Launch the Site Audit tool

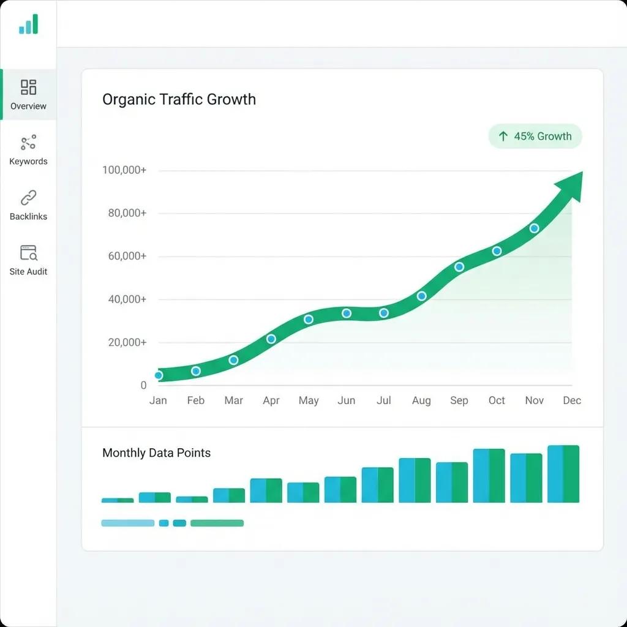pos(28,259)
